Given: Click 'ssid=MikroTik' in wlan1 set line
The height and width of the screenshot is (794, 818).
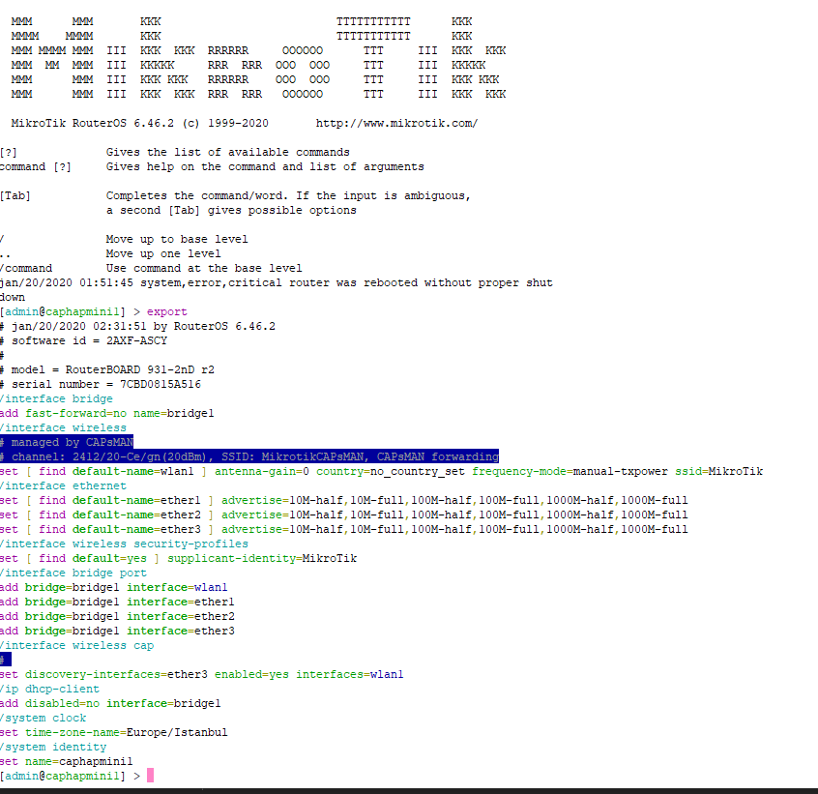Looking at the screenshot, I should pos(718,471).
